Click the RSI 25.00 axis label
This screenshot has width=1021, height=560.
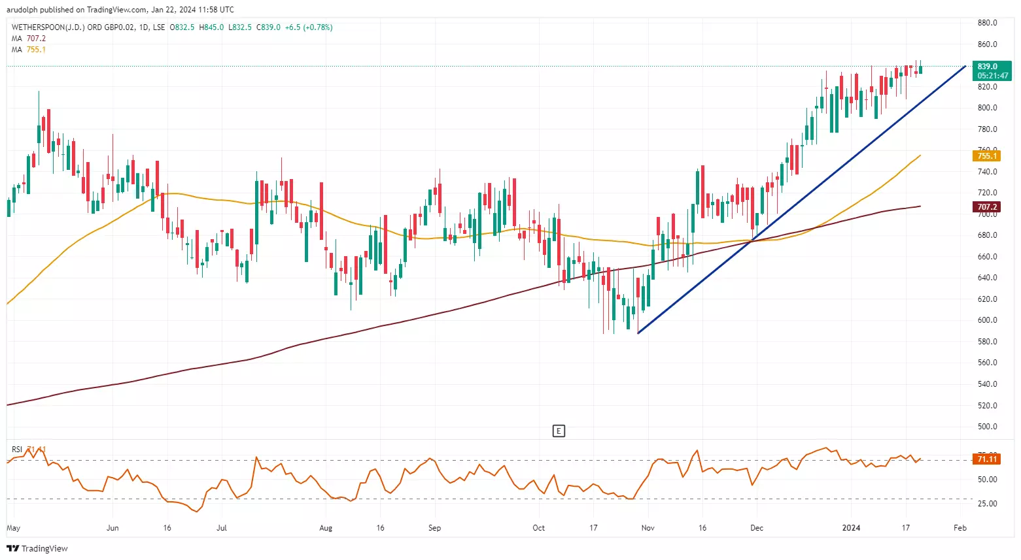988,504
